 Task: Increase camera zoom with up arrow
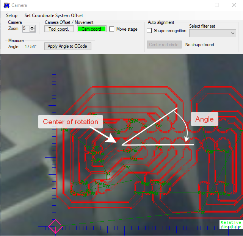tap(32, 27)
